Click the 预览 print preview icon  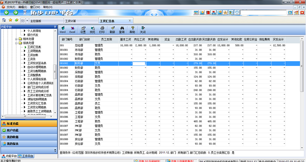click(x=93, y=29)
